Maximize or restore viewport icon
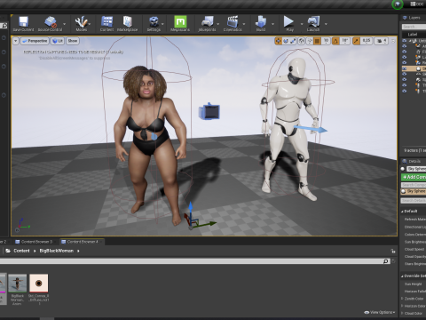426x320 pixels. tap(393, 41)
